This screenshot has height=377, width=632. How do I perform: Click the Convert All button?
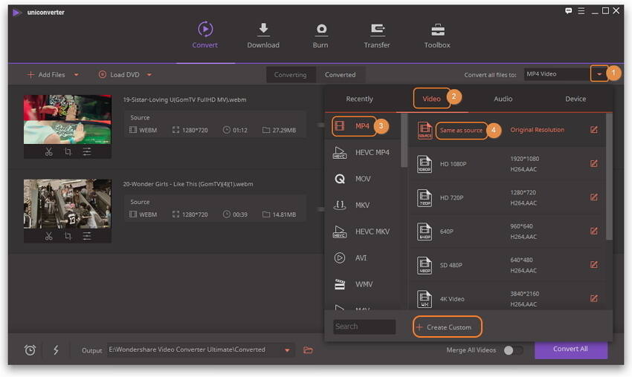point(571,350)
